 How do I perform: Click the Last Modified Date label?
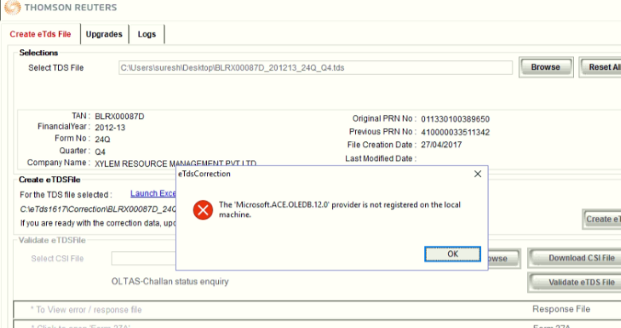click(x=381, y=159)
